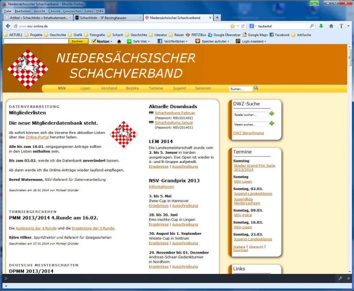
Task: Open a new tab with plus button
Action: (217, 17)
